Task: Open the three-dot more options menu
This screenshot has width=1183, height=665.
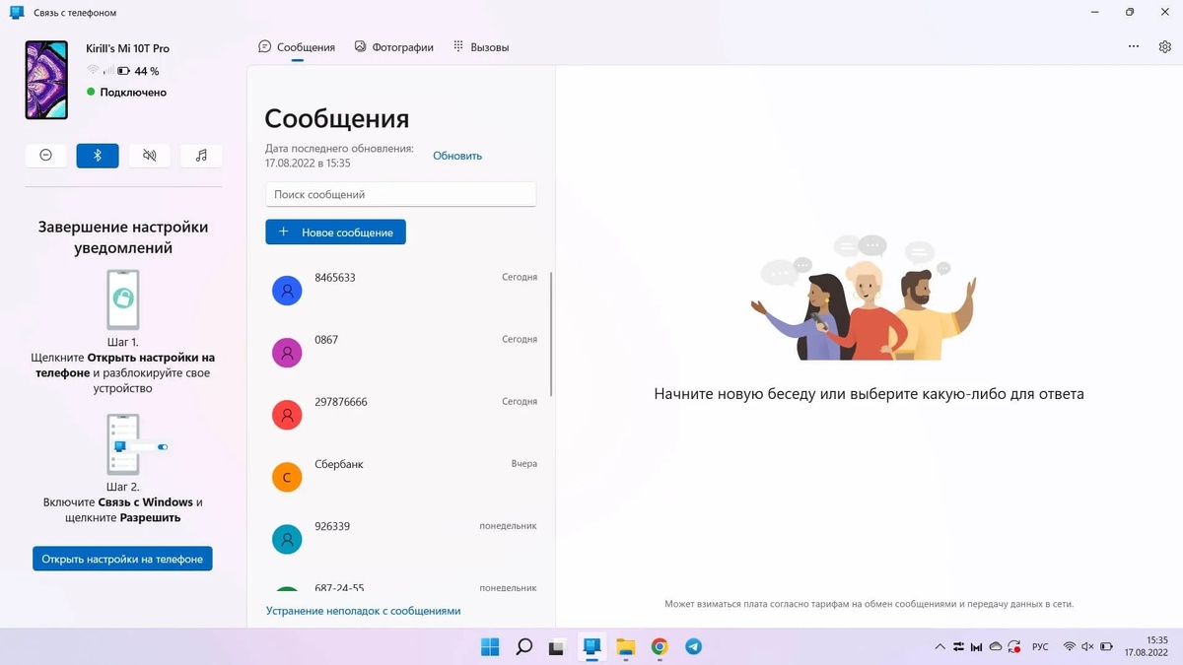Action: point(1134,46)
